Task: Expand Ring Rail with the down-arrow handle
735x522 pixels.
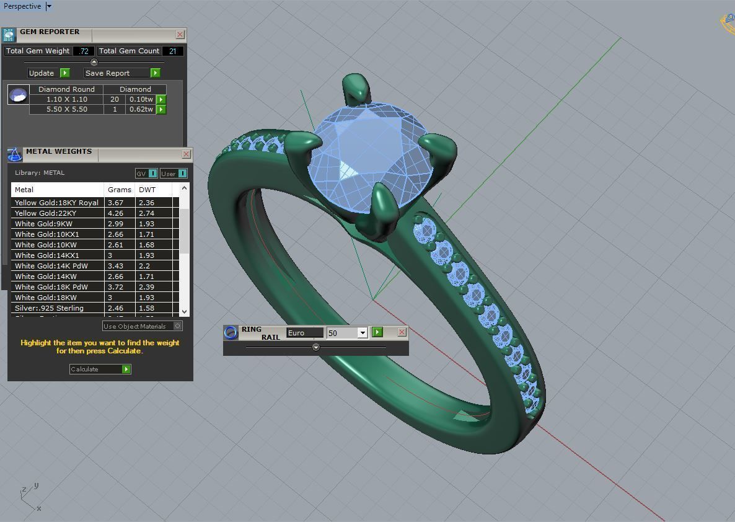Action: click(316, 347)
